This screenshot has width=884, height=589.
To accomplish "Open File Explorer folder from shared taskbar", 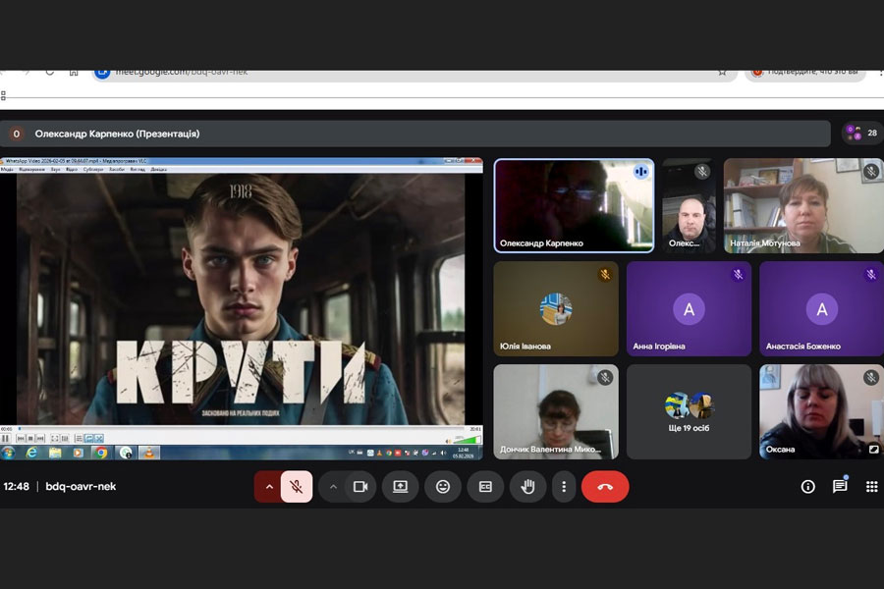I will point(55,453).
